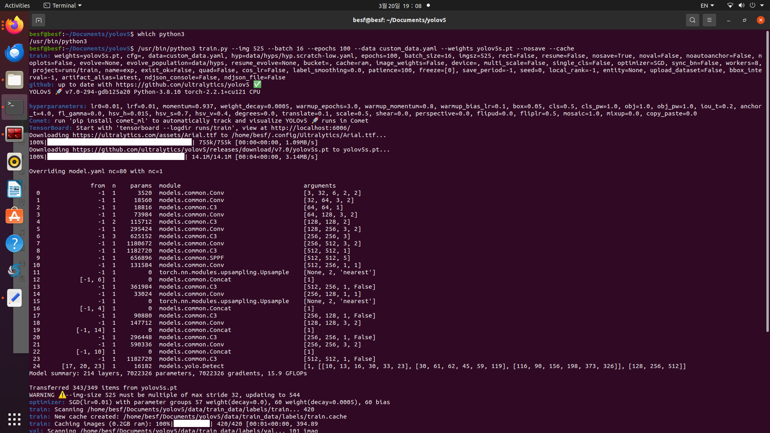
Task: Click the new terminal tab icon
Action: pos(38,20)
